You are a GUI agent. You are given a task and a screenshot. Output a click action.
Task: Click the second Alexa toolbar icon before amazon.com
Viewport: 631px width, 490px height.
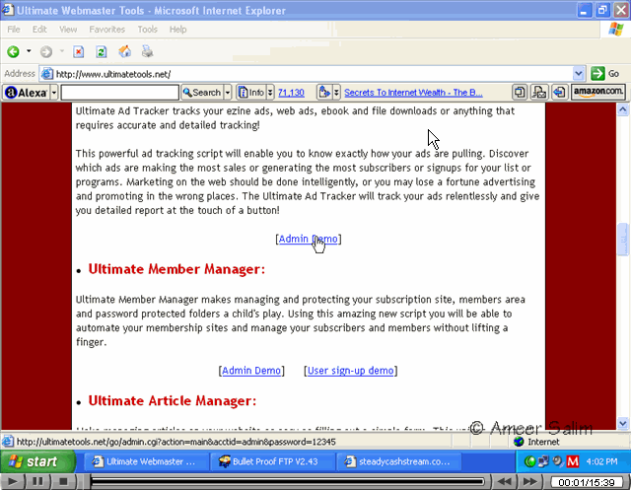pos(539,92)
